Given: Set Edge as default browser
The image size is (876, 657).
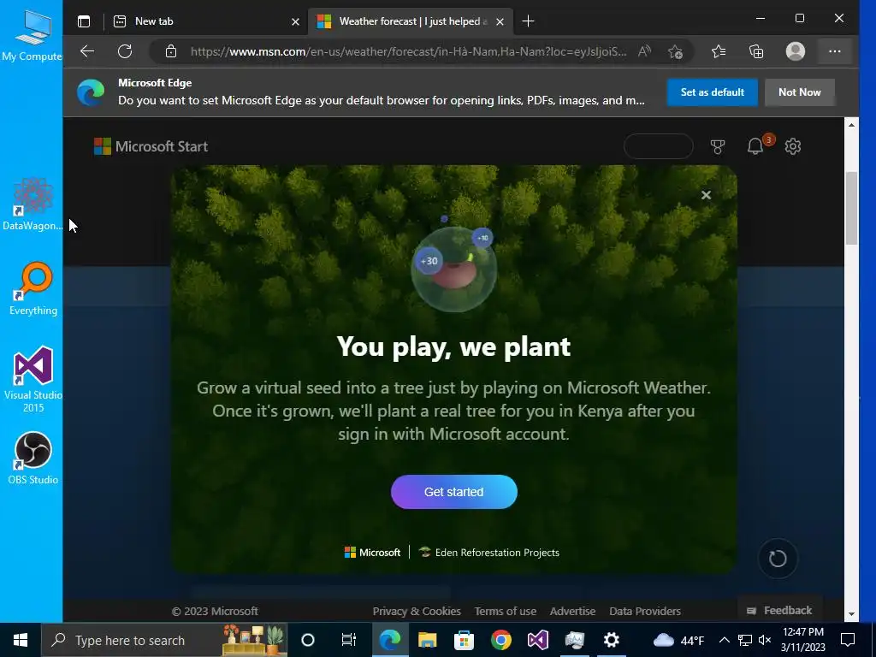Looking at the screenshot, I should coord(713,92).
